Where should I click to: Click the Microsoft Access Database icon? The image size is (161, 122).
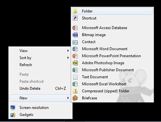75,28
